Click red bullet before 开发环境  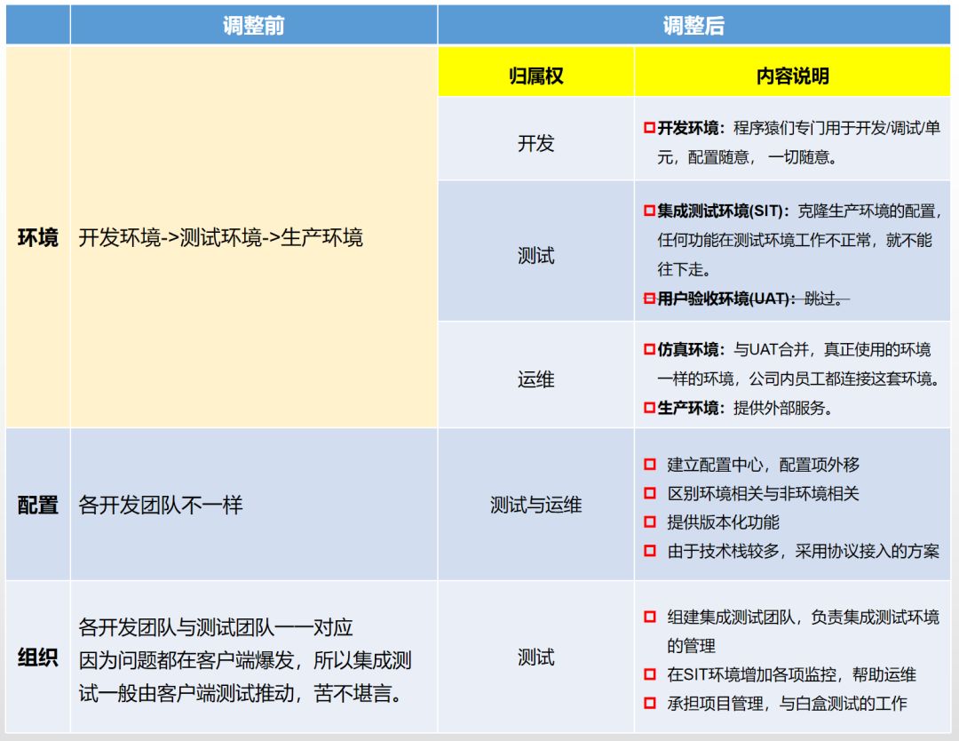(x=649, y=128)
